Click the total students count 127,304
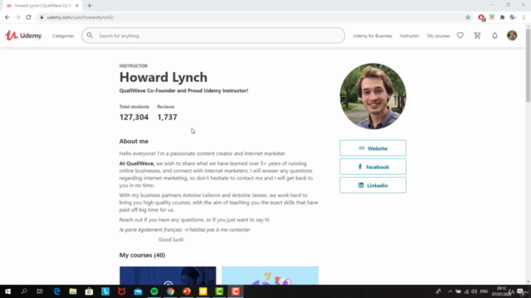The height and width of the screenshot is (298, 531). 134,118
